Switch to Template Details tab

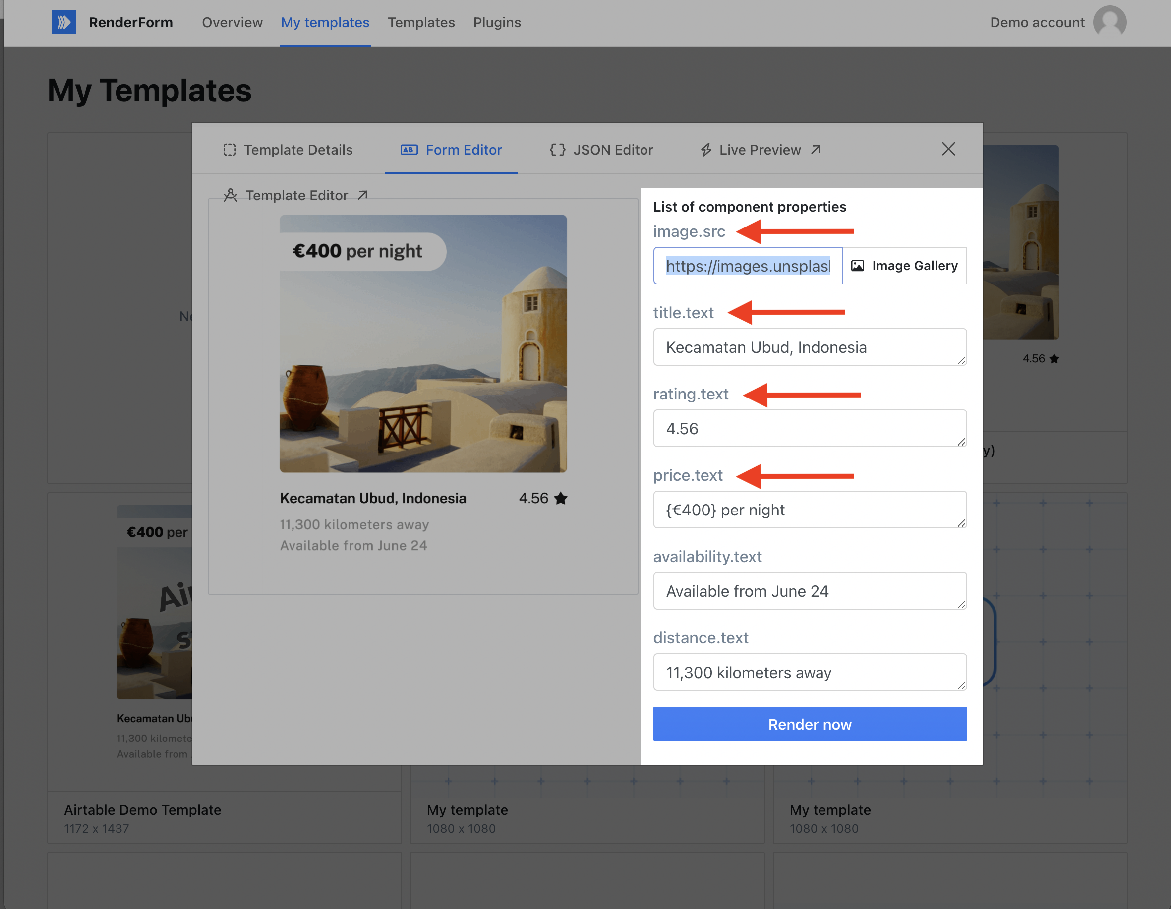[288, 150]
